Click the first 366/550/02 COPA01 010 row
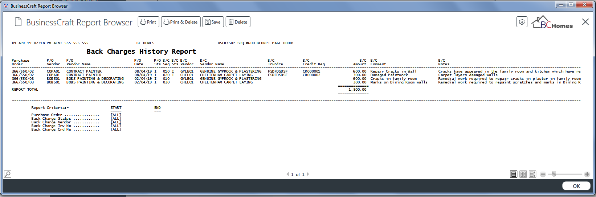The height and width of the screenshot is (197, 596). point(296,71)
